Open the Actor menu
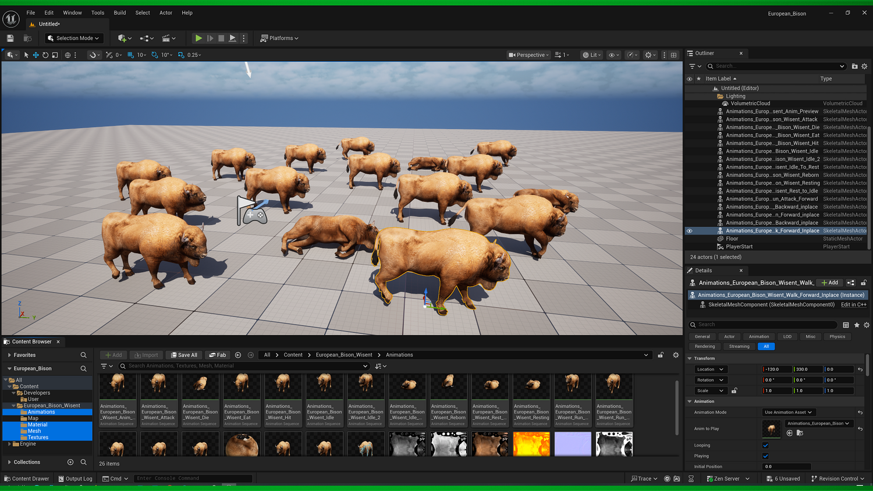Screen dimensions: 873x491 click(x=166, y=13)
